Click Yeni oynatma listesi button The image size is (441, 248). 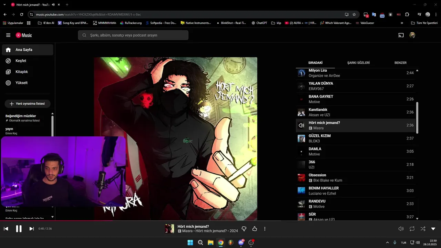click(x=28, y=104)
